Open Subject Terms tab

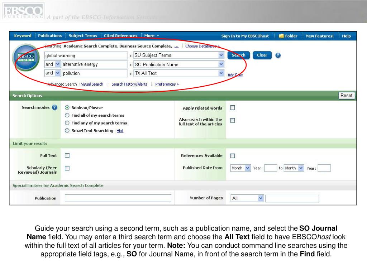[x=83, y=36]
